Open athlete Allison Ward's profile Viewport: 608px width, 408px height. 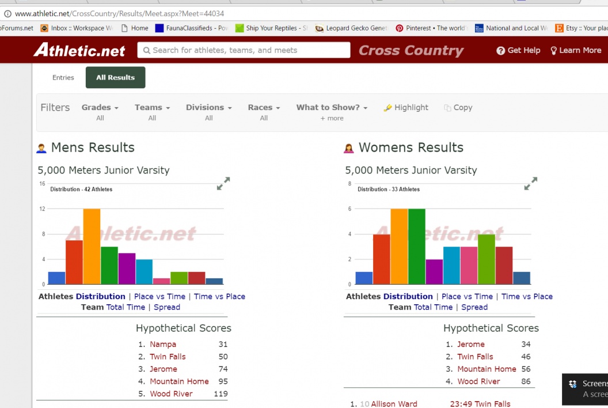coord(394,404)
